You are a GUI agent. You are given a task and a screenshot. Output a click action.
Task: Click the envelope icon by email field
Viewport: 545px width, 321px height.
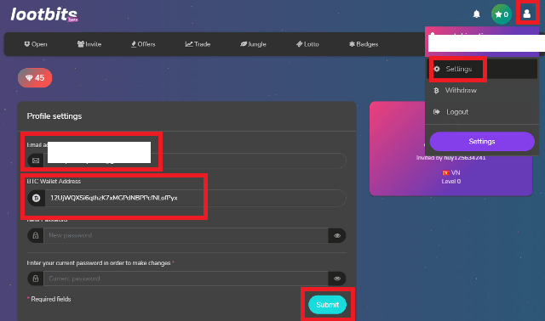[x=36, y=160]
